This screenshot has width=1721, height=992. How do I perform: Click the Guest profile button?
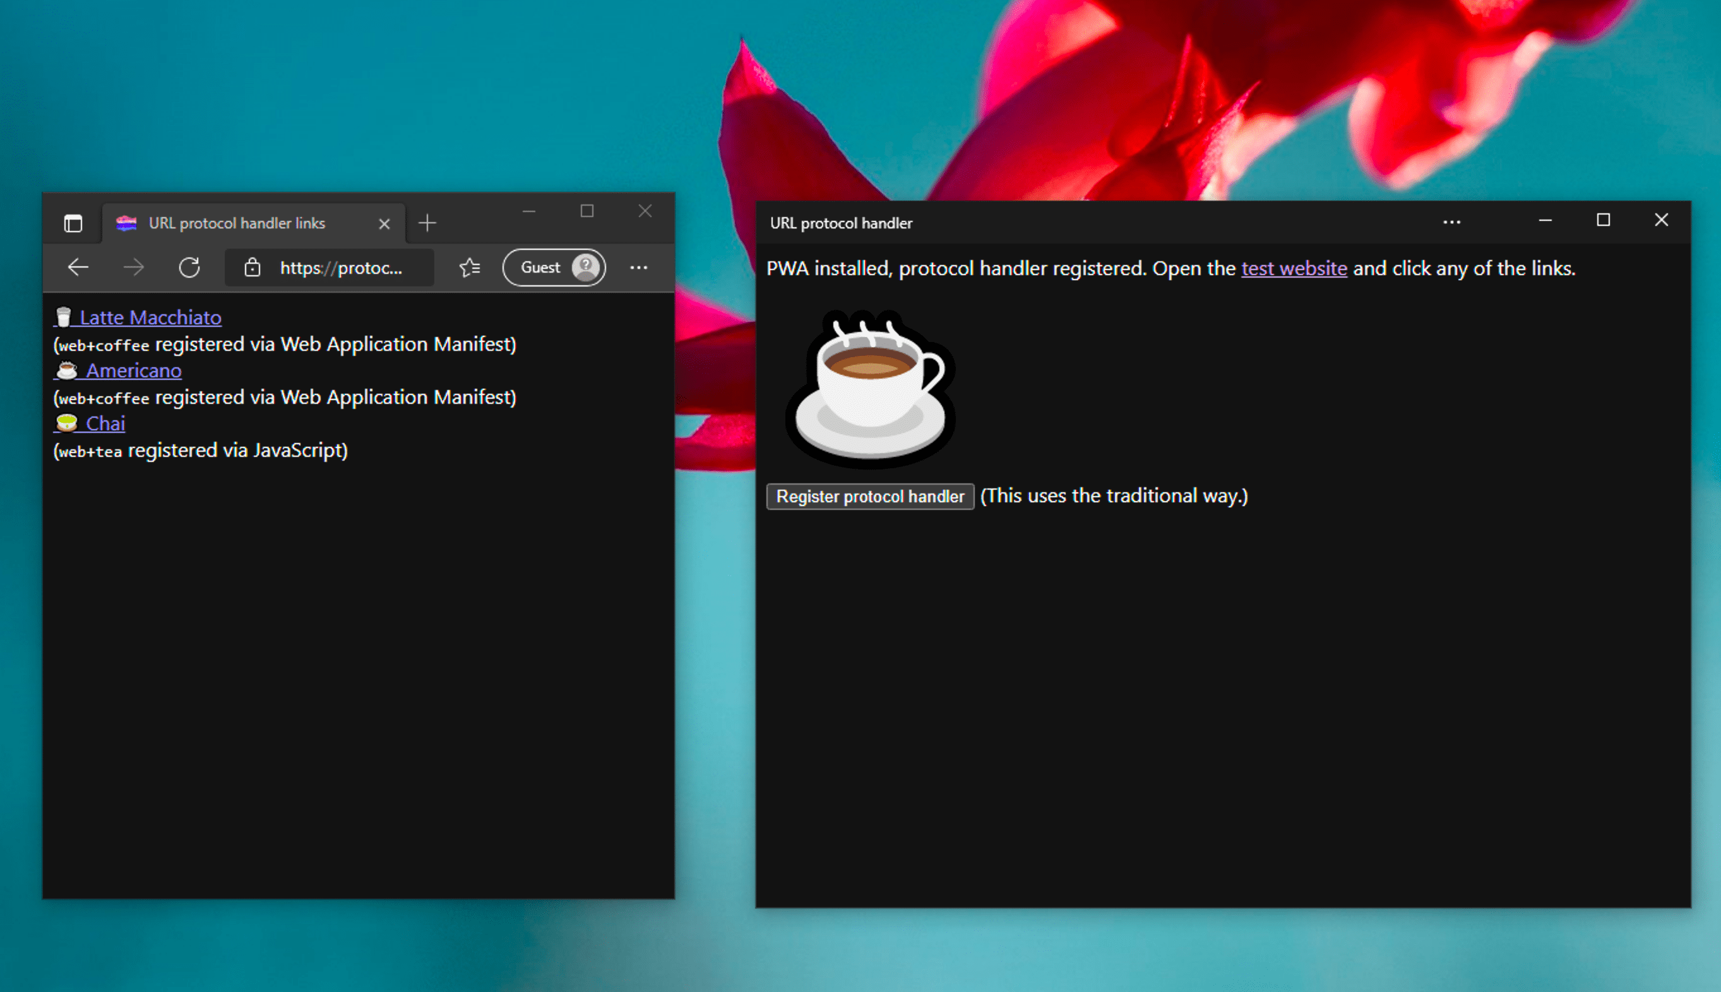[554, 266]
